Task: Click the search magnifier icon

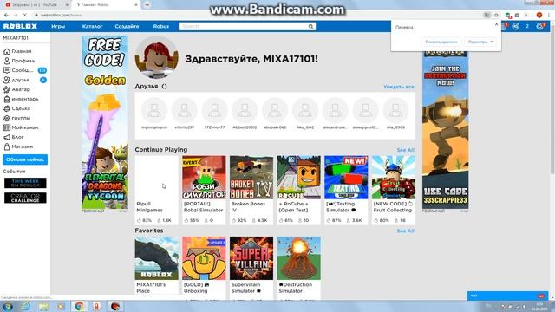Action: tap(310, 27)
